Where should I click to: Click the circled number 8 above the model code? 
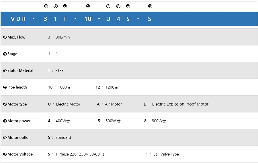[x=150, y=6]
